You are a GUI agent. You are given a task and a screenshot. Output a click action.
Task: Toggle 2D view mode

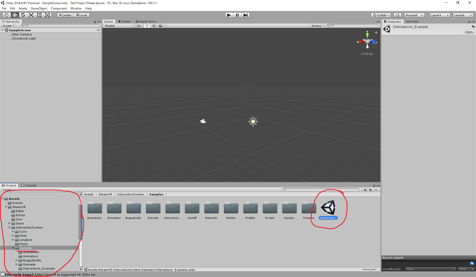tap(138, 25)
